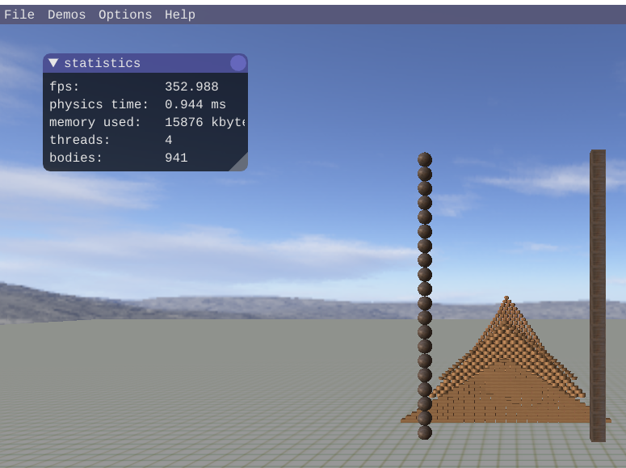Click the physics time value 0.944 ms
626x468 pixels.
click(x=195, y=104)
